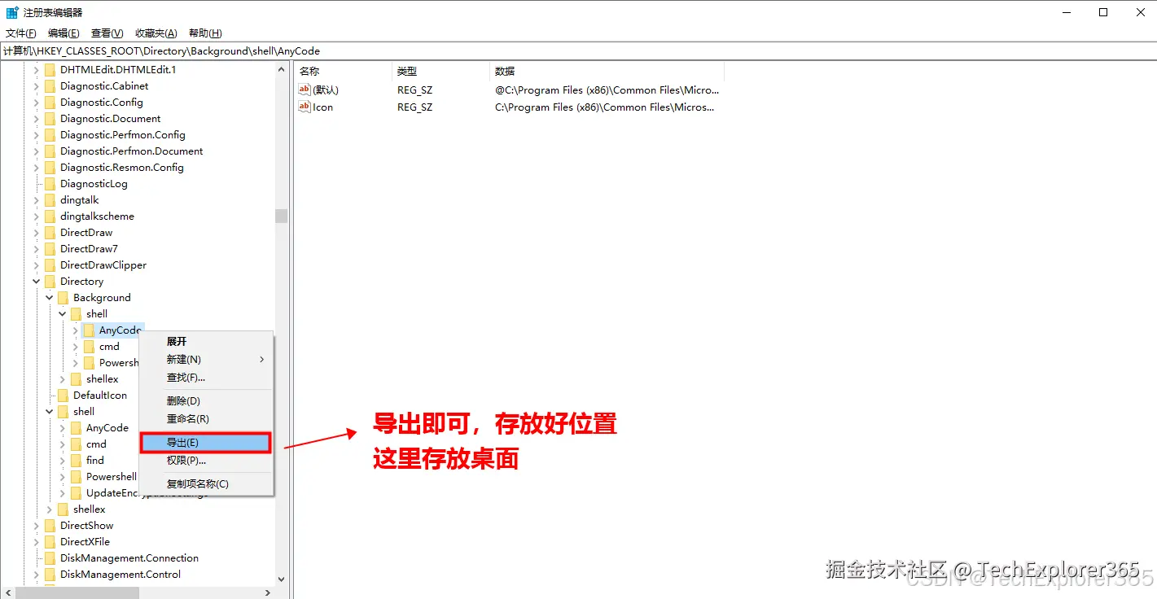Click the tree panel vertical scrollbar down arrow
Screen dimensions: 1157x599
coord(281,579)
